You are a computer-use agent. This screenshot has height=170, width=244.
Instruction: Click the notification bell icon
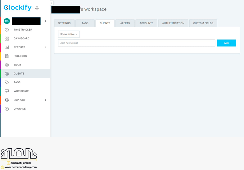coord(37,8)
